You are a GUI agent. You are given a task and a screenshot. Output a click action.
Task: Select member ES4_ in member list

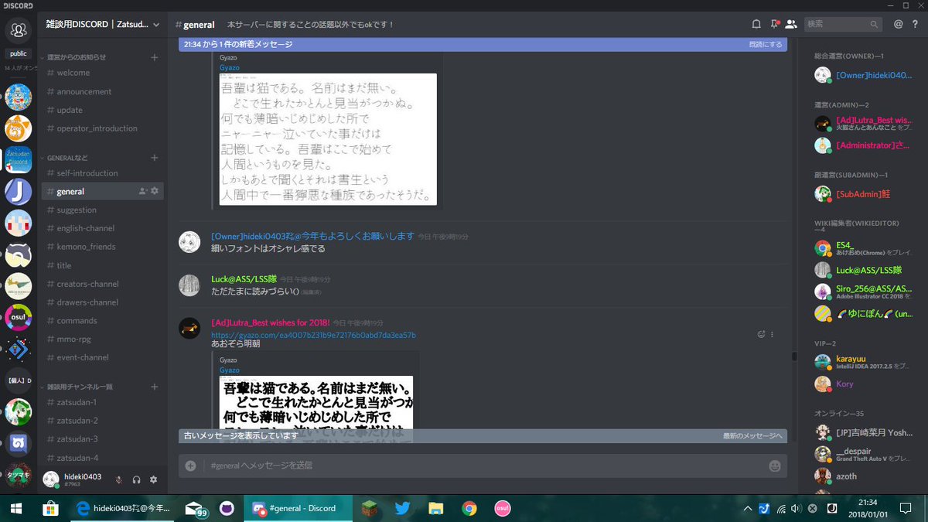pyautogui.click(x=862, y=247)
